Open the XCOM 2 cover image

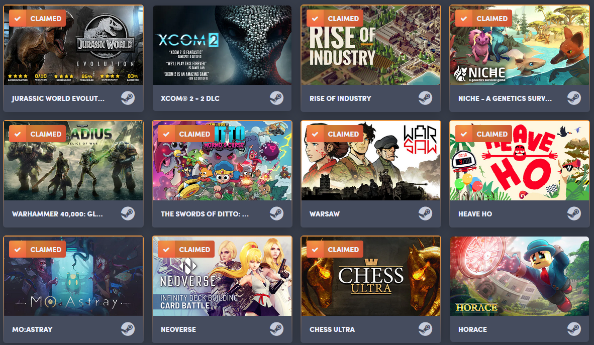pos(222,45)
